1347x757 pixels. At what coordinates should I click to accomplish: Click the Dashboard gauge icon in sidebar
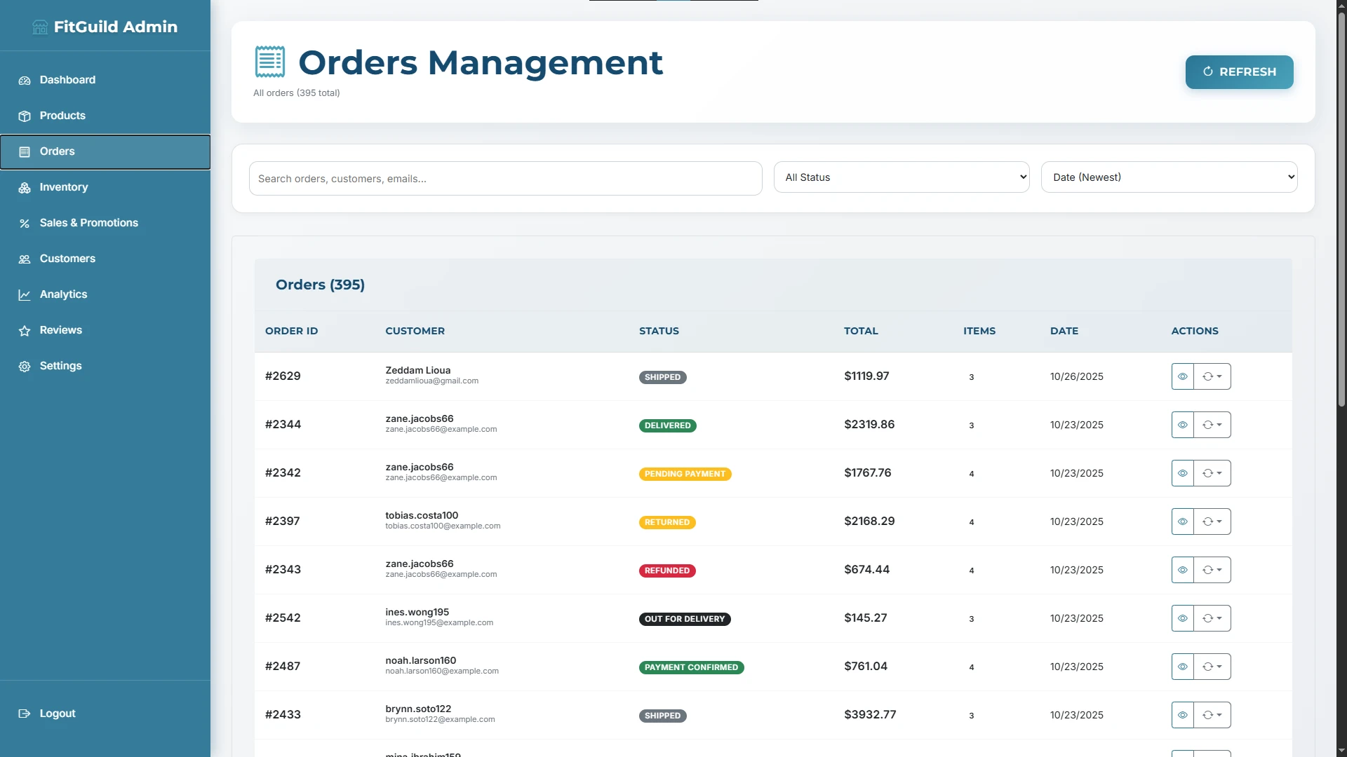(25, 81)
